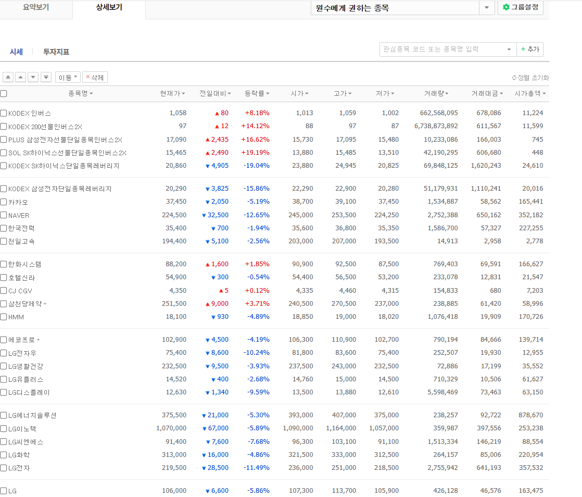The width and height of the screenshot is (582, 497).
Task: Open LG에너지솔루션 stock link
Action: tap(32, 415)
